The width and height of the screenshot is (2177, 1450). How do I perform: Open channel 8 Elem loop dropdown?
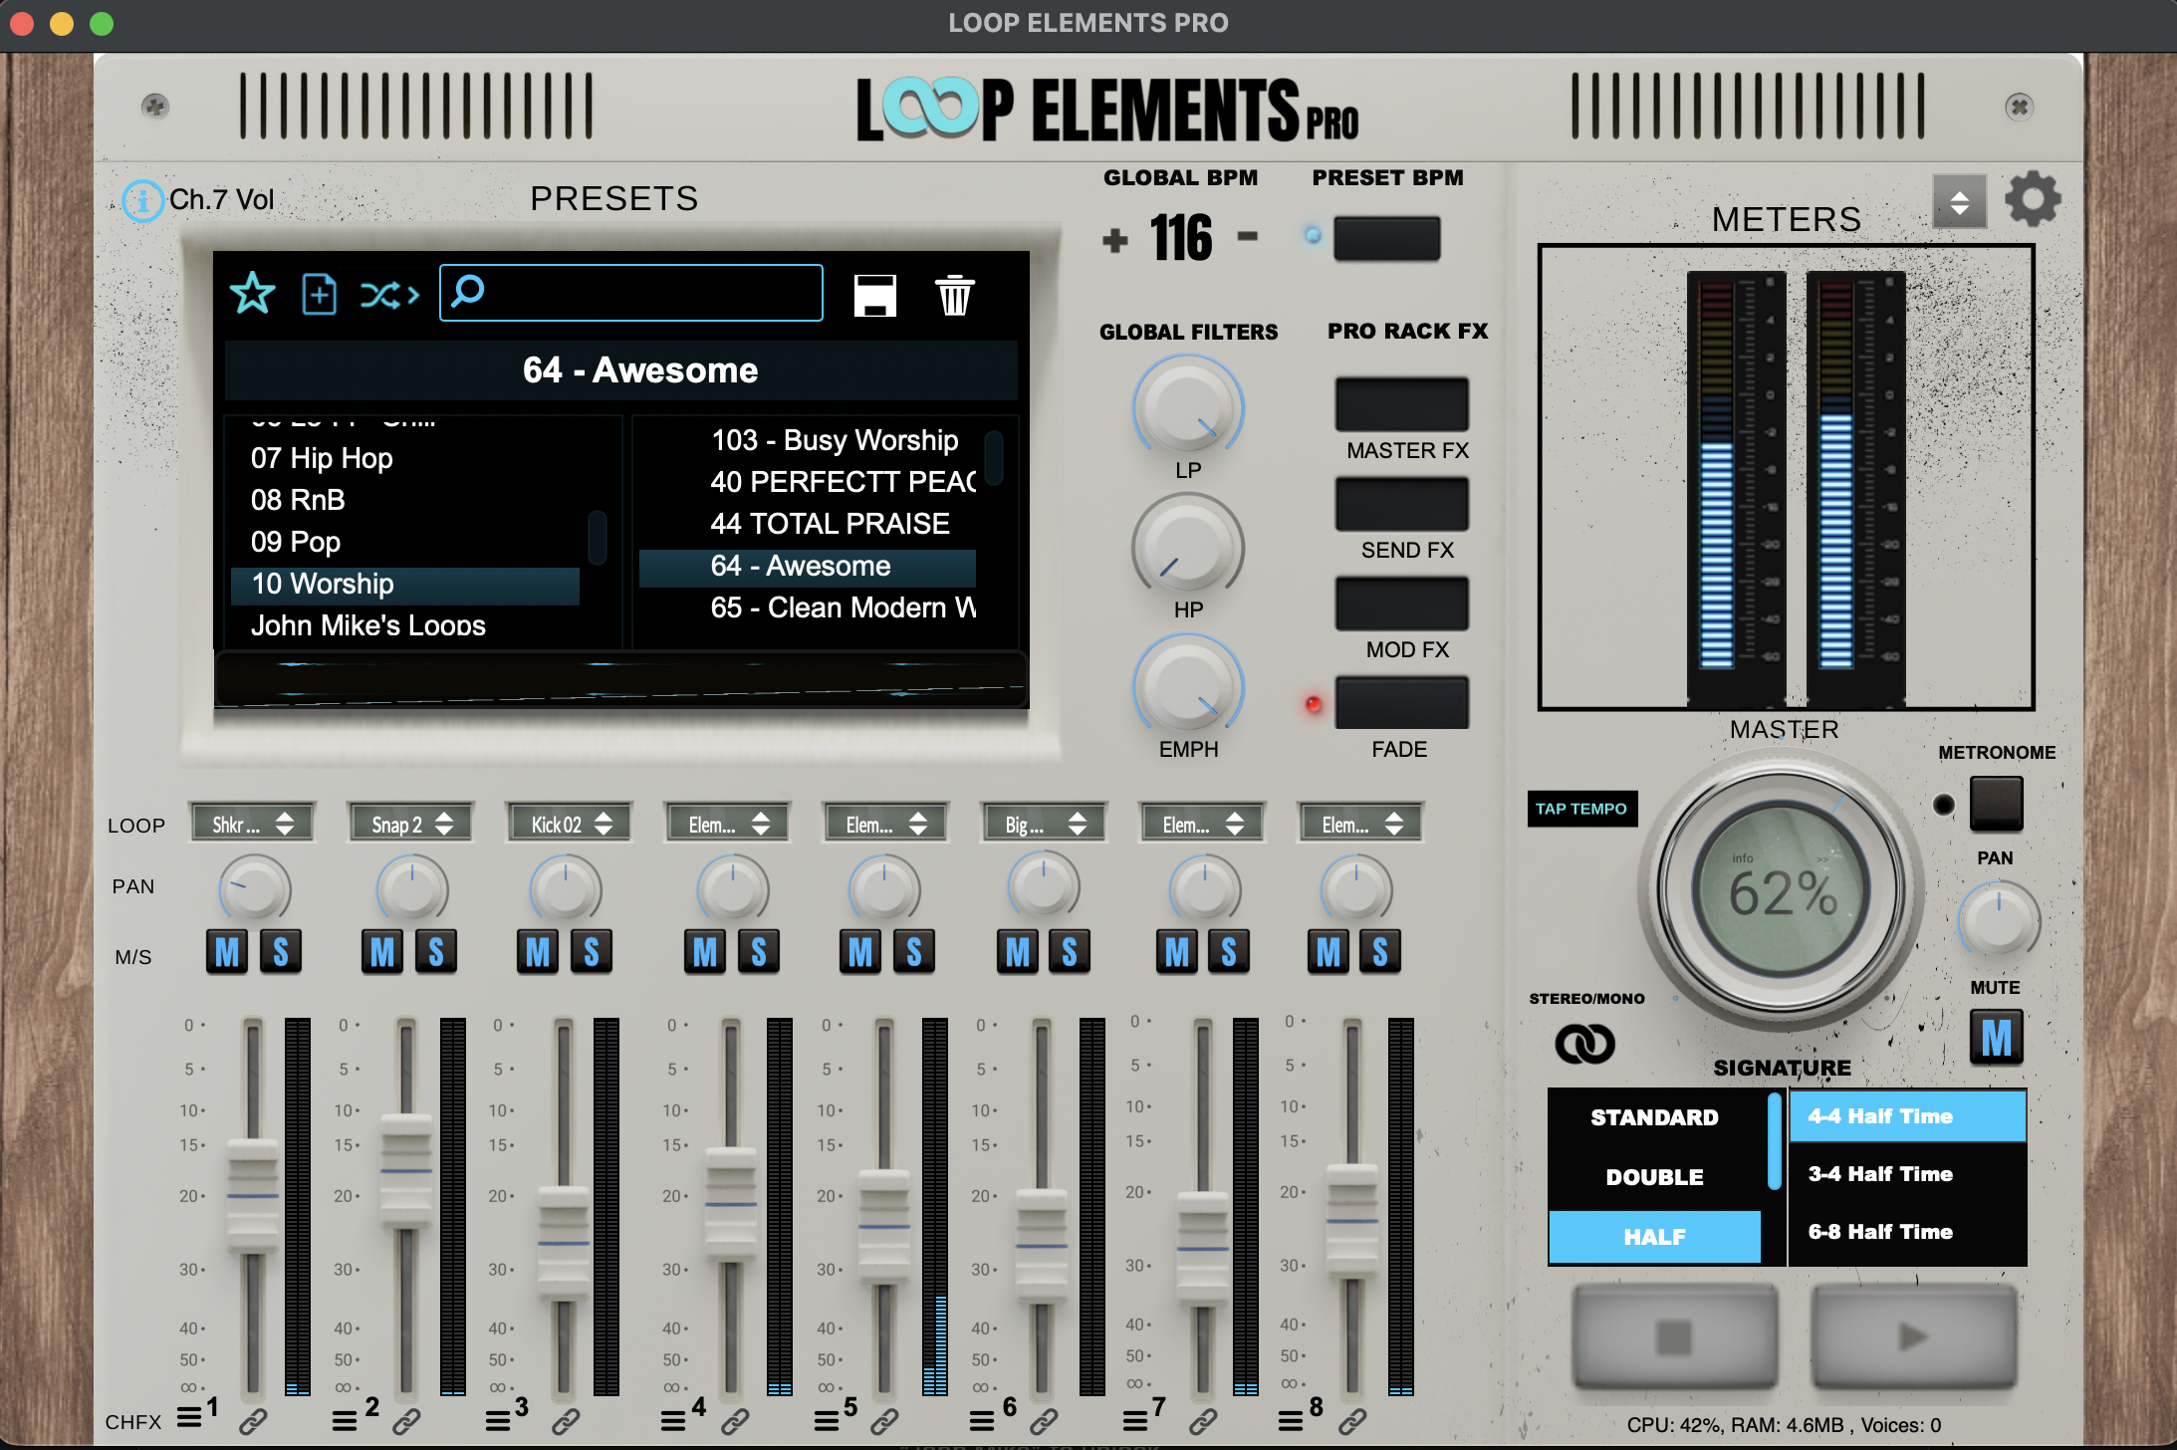pyautogui.click(x=1361, y=824)
